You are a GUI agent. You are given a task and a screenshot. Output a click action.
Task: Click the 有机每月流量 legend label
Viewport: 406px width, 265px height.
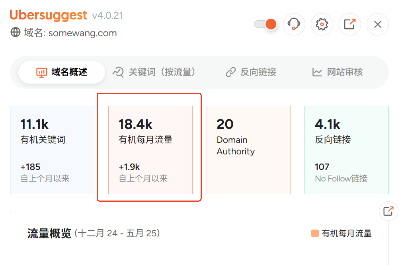(347, 234)
